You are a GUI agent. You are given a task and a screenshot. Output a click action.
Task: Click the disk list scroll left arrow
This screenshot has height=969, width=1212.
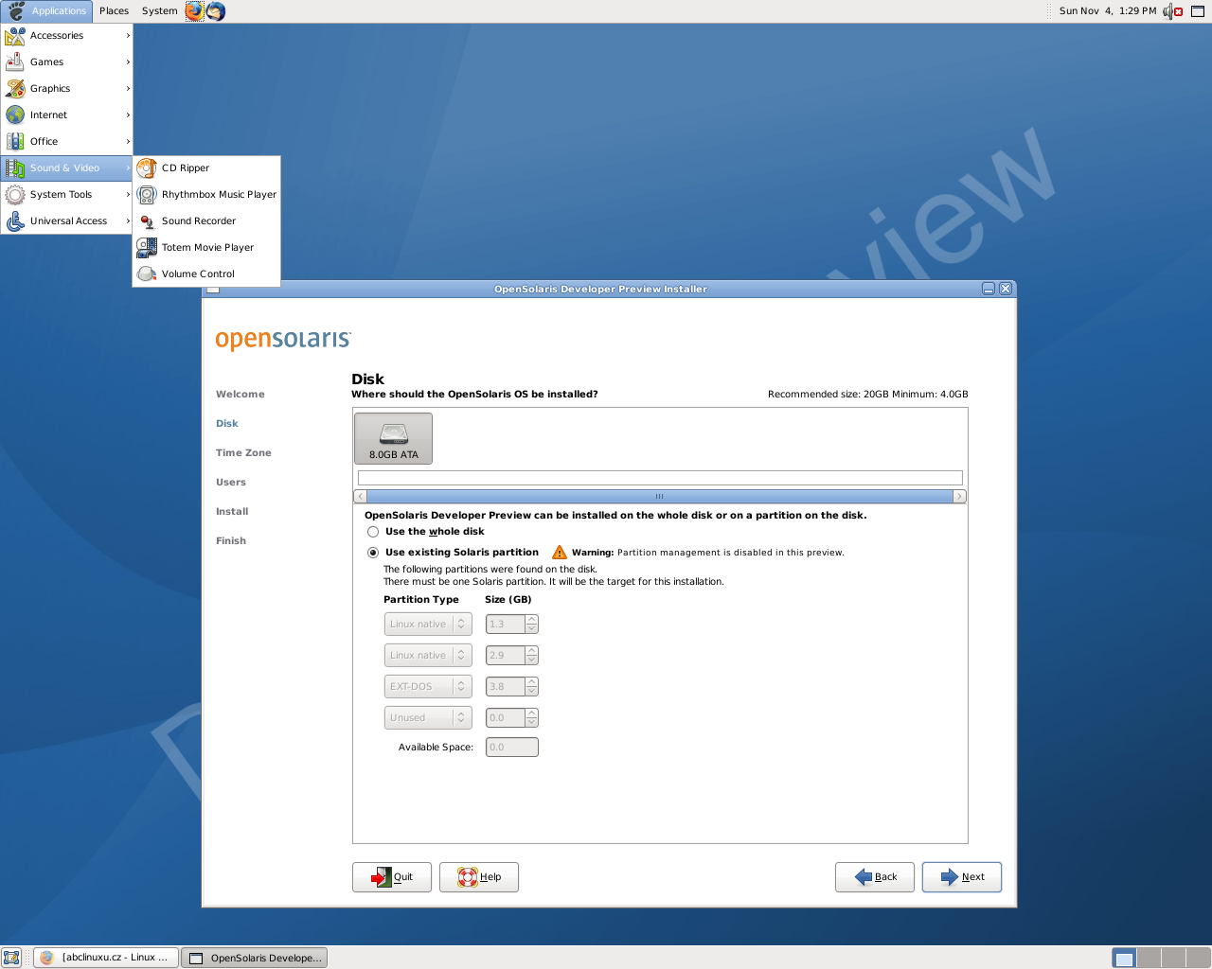360,496
